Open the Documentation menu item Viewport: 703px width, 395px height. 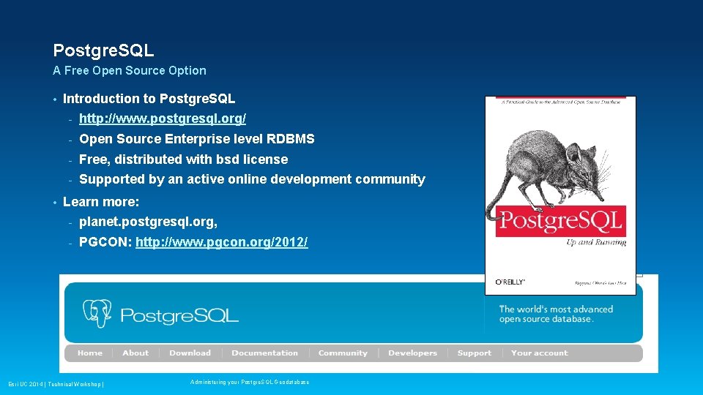click(264, 353)
